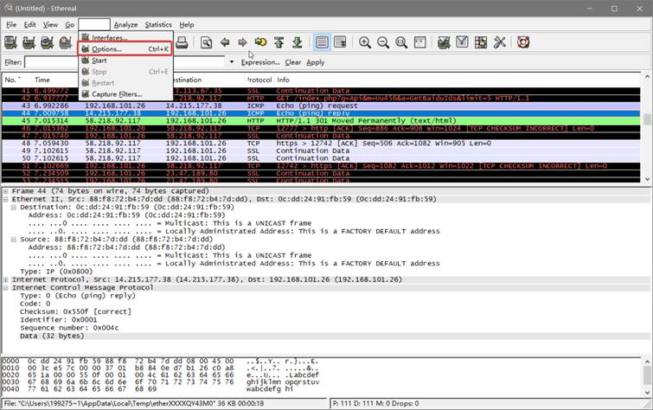653x410 pixels.
Task: Click the Expression... button
Action: (x=260, y=62)
